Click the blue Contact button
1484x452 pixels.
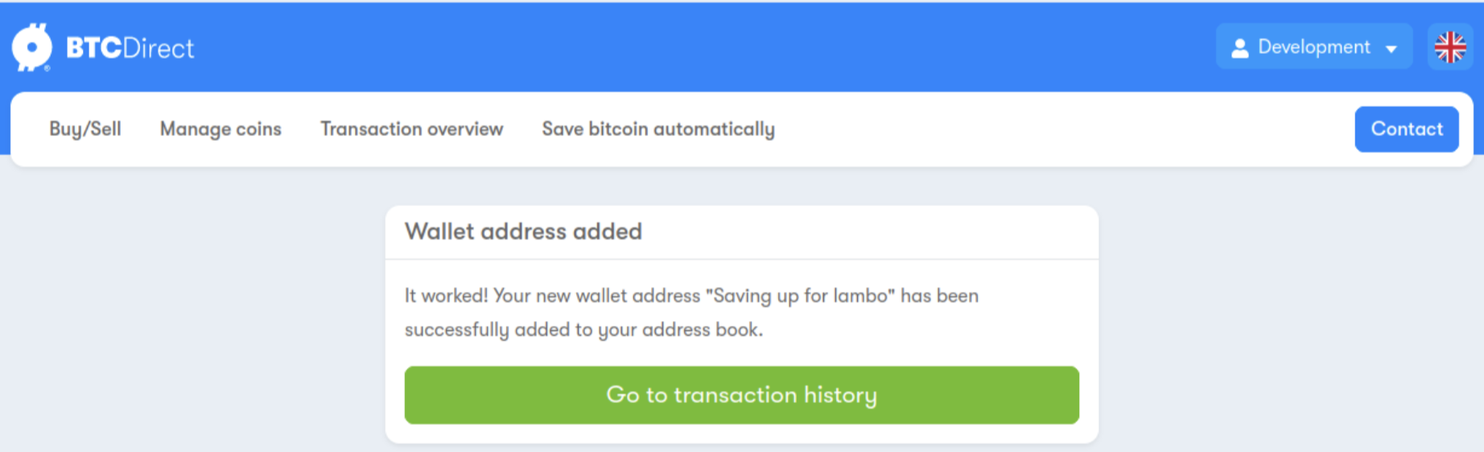[1407, 129]
